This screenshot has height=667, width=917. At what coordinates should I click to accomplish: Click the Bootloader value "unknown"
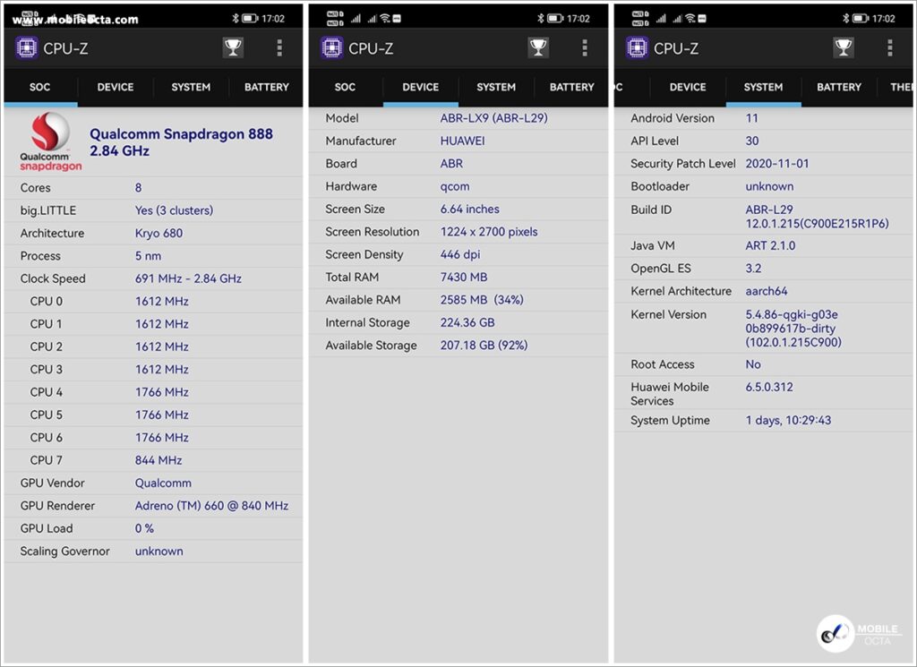[x=769, y=186]
